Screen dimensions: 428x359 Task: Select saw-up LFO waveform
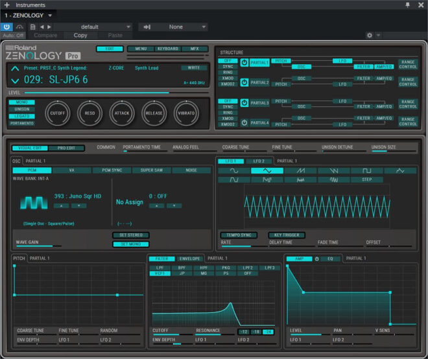pyautogui.click(x=300, y=171)
